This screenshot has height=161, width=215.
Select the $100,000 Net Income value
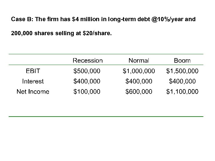coord(87,92)
